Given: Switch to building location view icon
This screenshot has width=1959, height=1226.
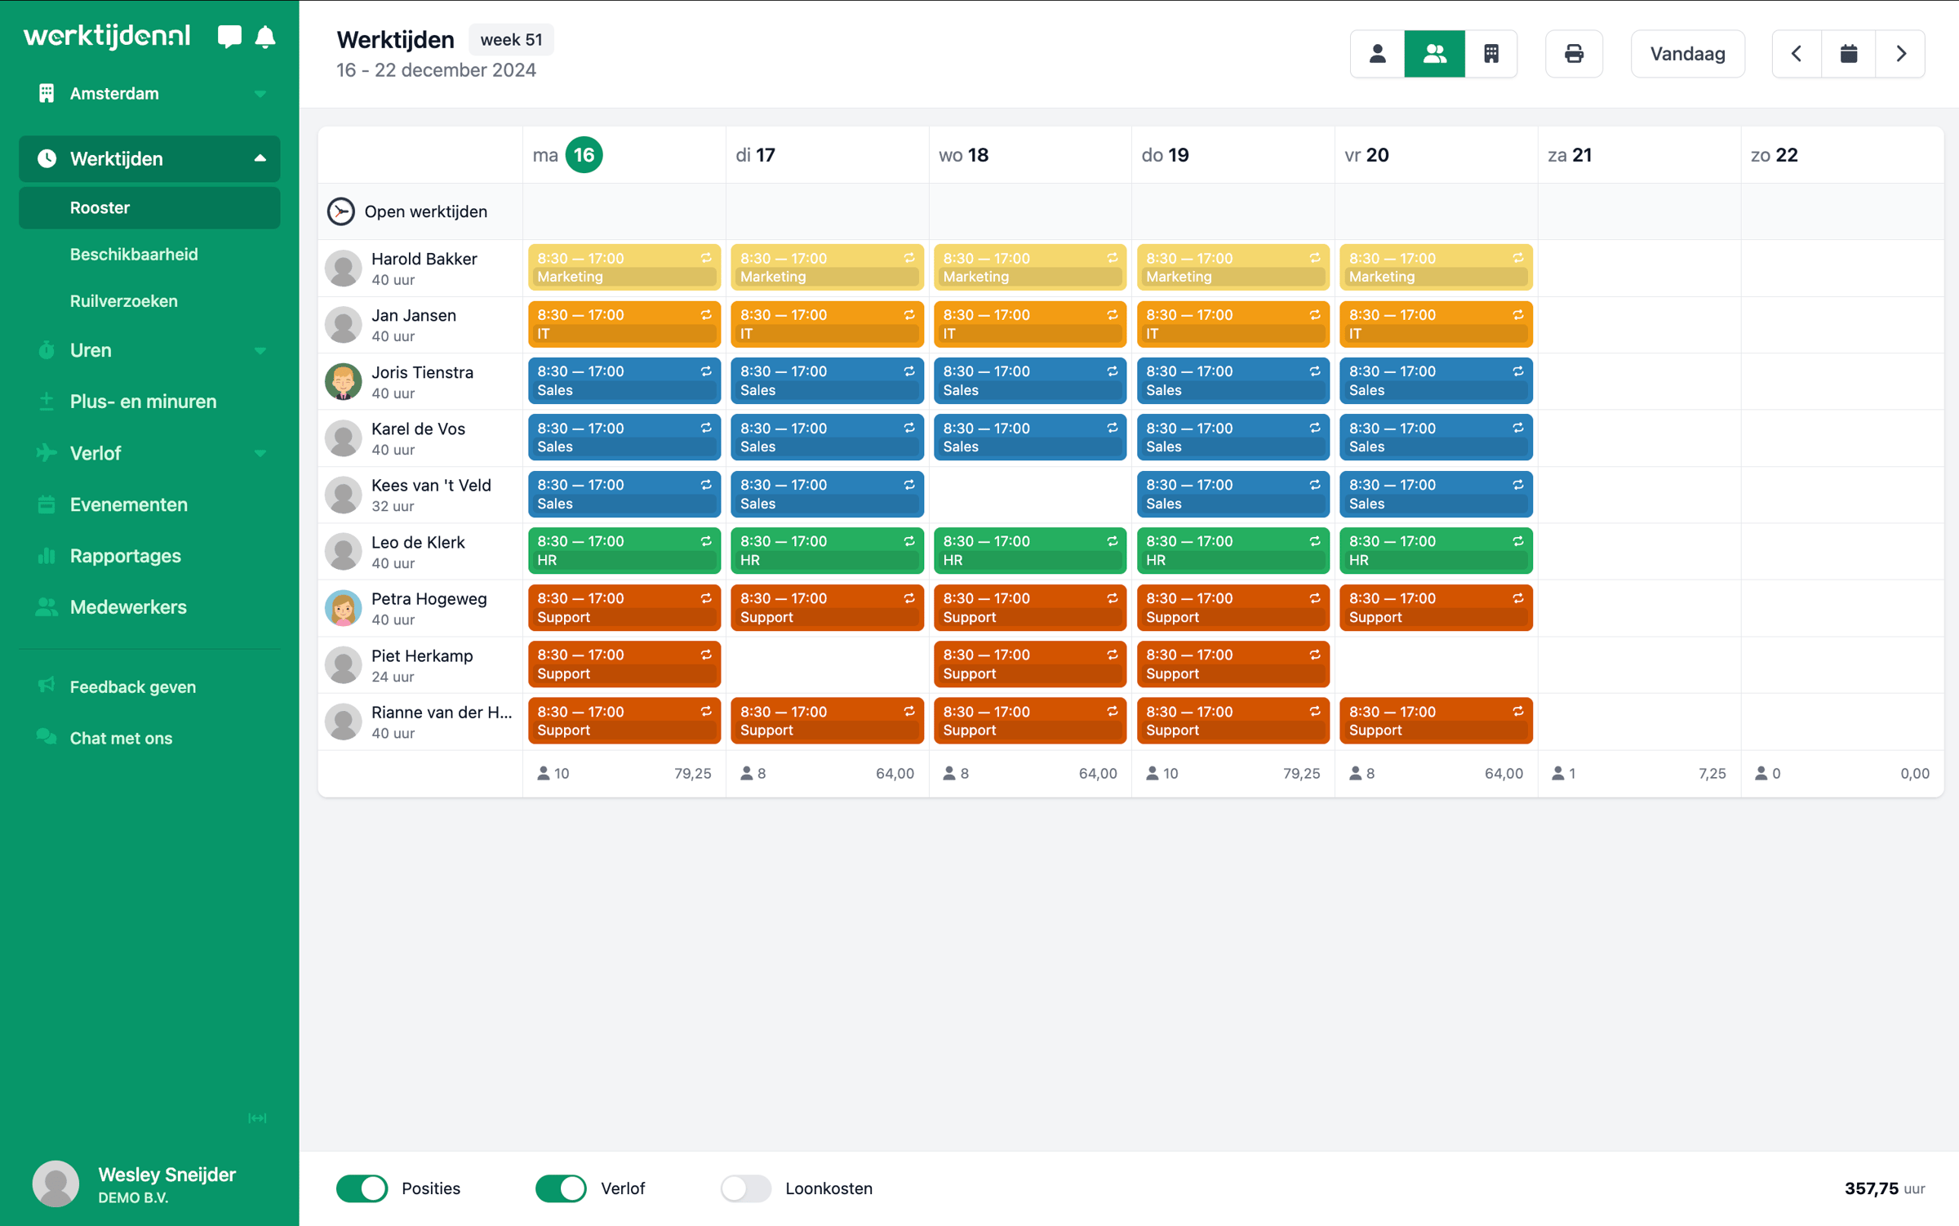Looking at the screenshot, I should 1490,54.
